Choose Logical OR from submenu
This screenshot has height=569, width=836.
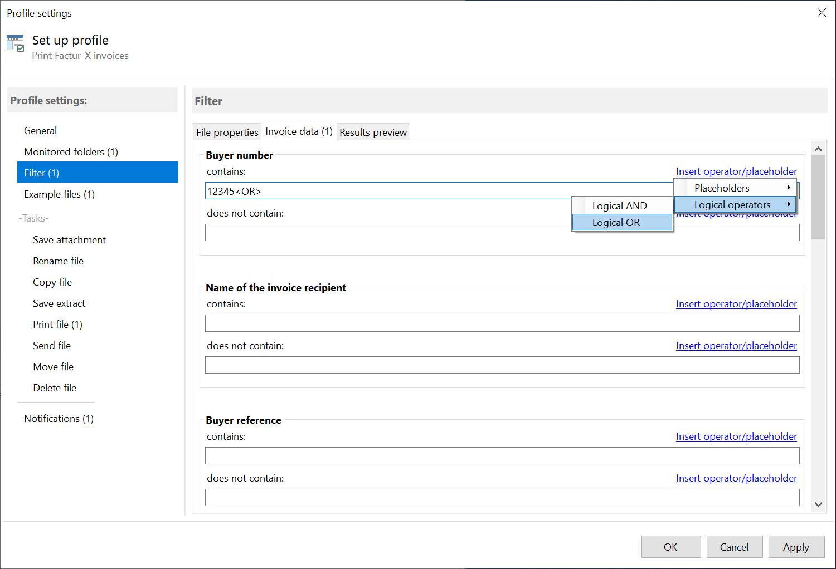pyautogui.click(x=622, y=223)
